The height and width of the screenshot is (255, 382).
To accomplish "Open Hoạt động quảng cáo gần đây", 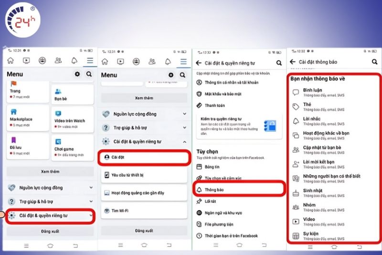I will tap(144, 192).
